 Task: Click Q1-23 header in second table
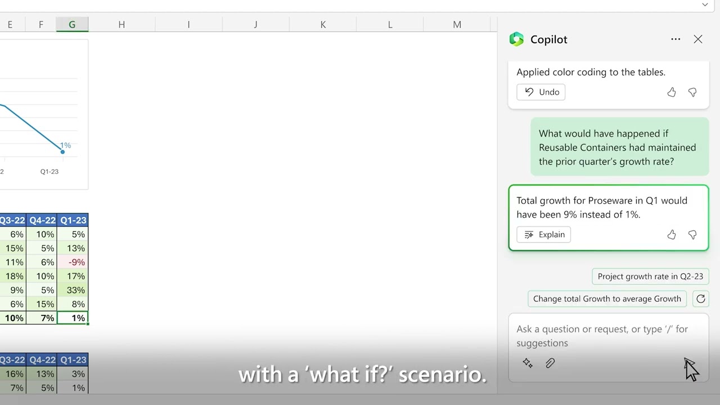73,360
